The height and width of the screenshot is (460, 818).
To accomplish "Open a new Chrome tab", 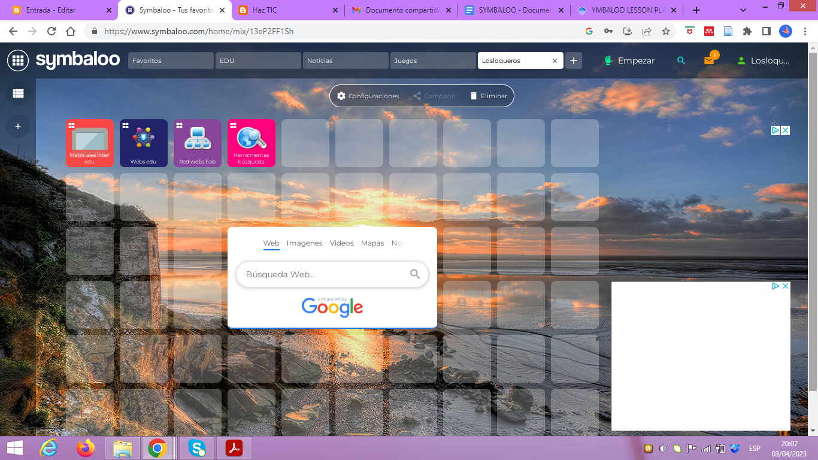I will point(696,10).
